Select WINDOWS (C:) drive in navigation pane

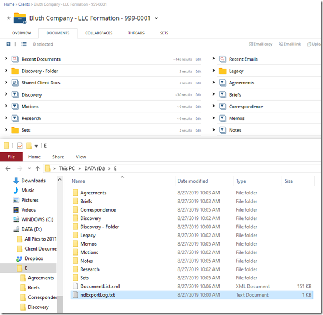point(37,219)
